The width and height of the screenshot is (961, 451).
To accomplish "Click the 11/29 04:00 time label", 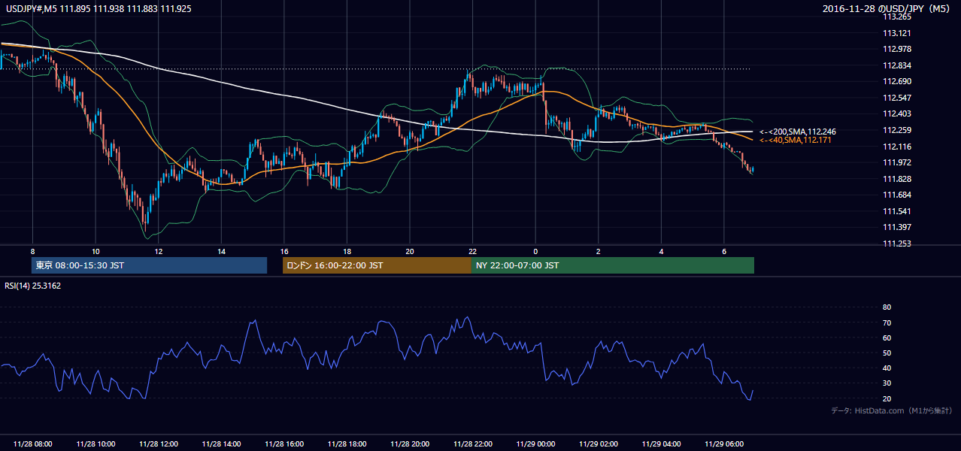I will point(661,443).
